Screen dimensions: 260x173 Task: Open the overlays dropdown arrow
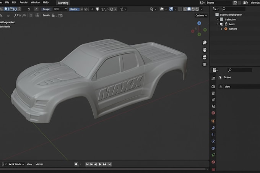pyautogui.click(x=175, y=9)
